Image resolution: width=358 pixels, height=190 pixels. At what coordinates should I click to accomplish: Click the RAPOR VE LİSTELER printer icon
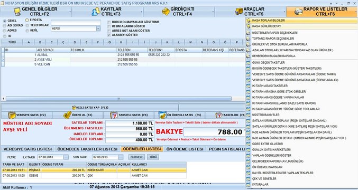point(298,12)
